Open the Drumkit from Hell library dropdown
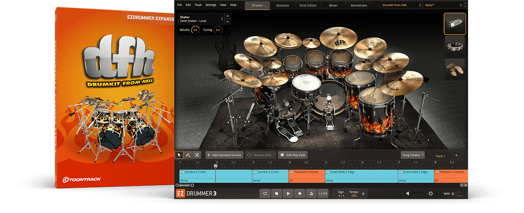 400,5
